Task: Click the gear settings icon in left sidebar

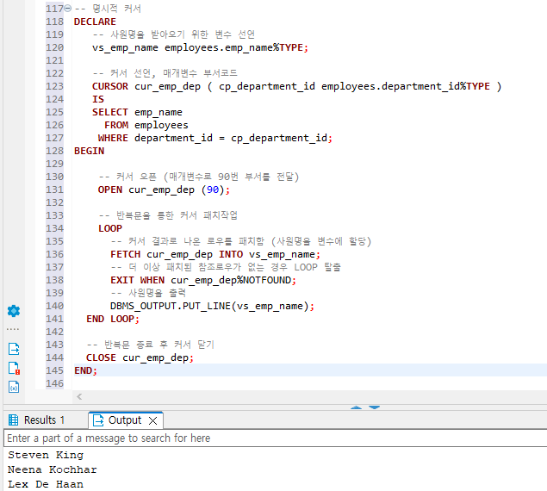Action: pyautogui.click(x=14, y=311)
